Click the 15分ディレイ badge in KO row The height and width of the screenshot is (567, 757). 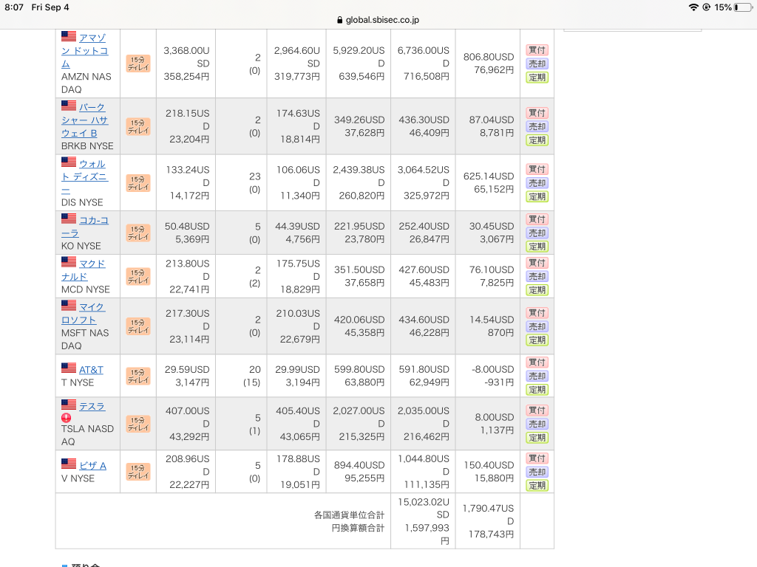click(x=138, y=233)
